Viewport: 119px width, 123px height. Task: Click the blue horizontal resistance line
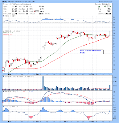click(90, 31)
